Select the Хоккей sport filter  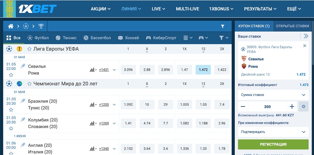click(x=128, y=38)
